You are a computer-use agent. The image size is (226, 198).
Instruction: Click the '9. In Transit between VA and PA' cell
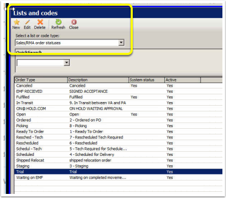(x=97, y=103)
